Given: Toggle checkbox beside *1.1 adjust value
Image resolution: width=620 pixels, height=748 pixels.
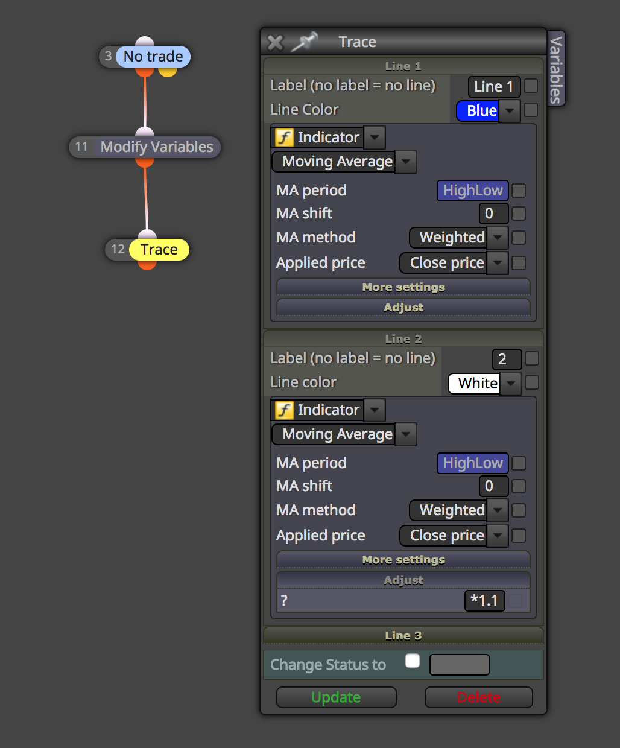Looking at the screenshot, I should 515,601.
